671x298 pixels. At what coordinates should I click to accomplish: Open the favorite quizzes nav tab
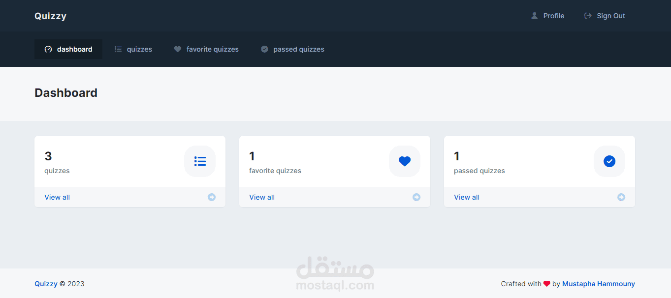(206, 49)
